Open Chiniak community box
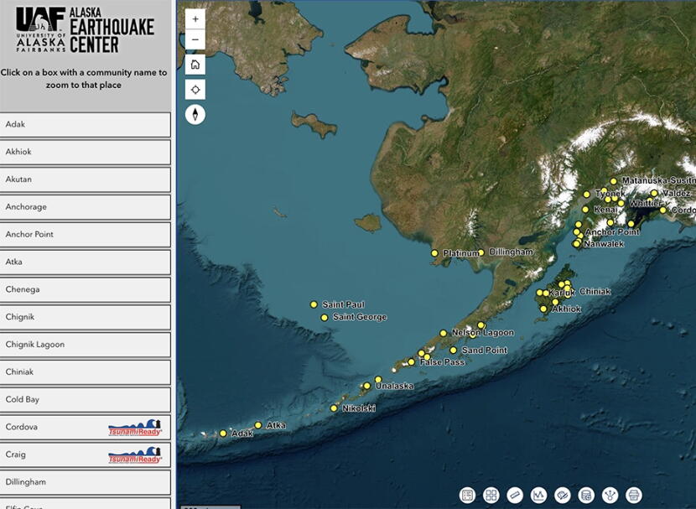This screenshot has height=509, width=696. [x=85, y=372]
